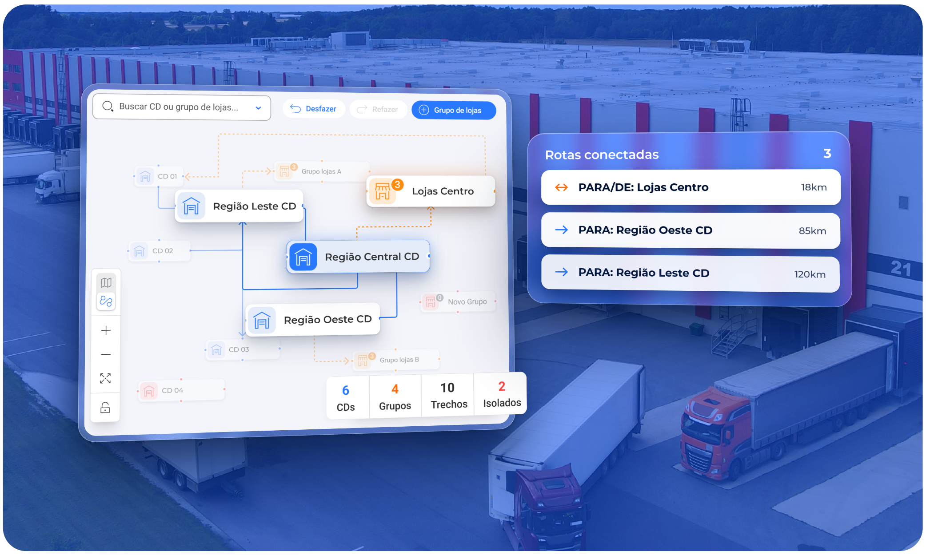
Task: Select the CD 03 node icon
Action: [x=216, y=350]
